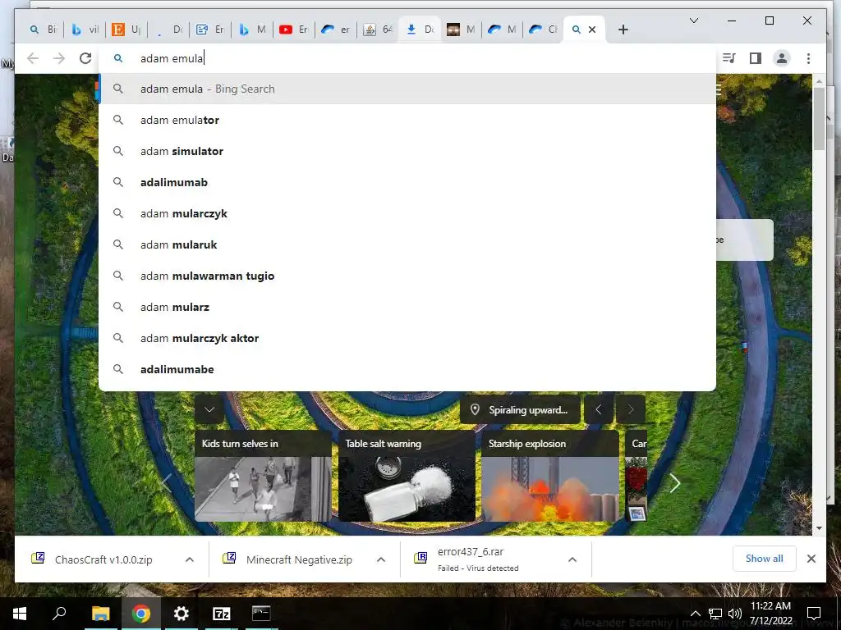The height and width of the screenshot is (630, 841).
Task: Open the media control icon in toolbar
Action: click(x=729, y=58)
